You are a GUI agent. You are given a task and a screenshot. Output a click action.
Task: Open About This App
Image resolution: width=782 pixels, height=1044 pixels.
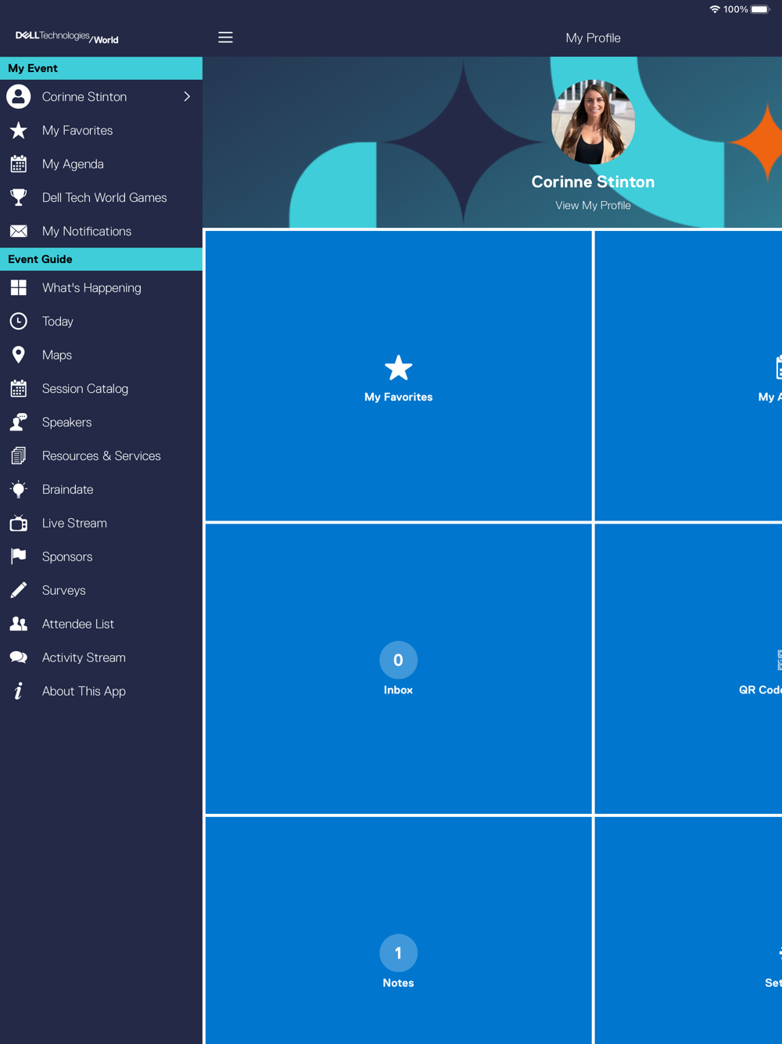coord(101,691)
